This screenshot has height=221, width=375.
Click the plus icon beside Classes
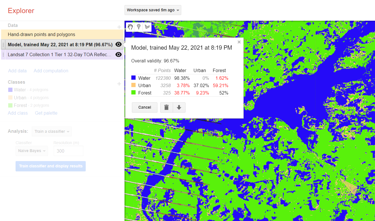(119, 84)
